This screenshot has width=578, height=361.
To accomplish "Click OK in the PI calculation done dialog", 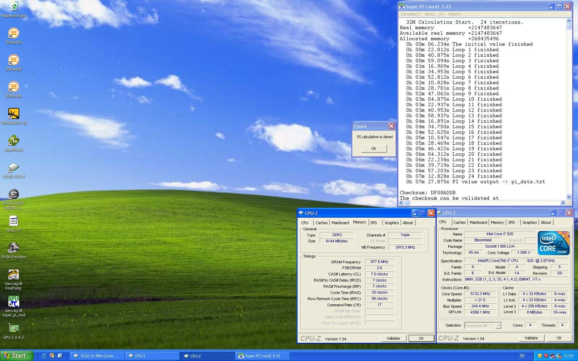I will 374,148.
